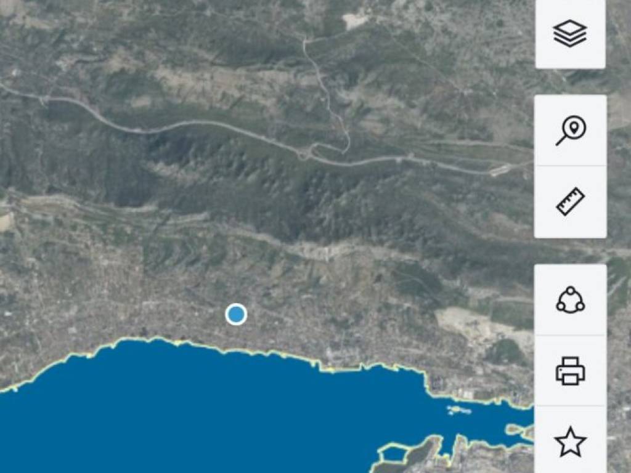Click the pale clearing at top of map
This screenshot has height=473, width=631.
point(356,22)
